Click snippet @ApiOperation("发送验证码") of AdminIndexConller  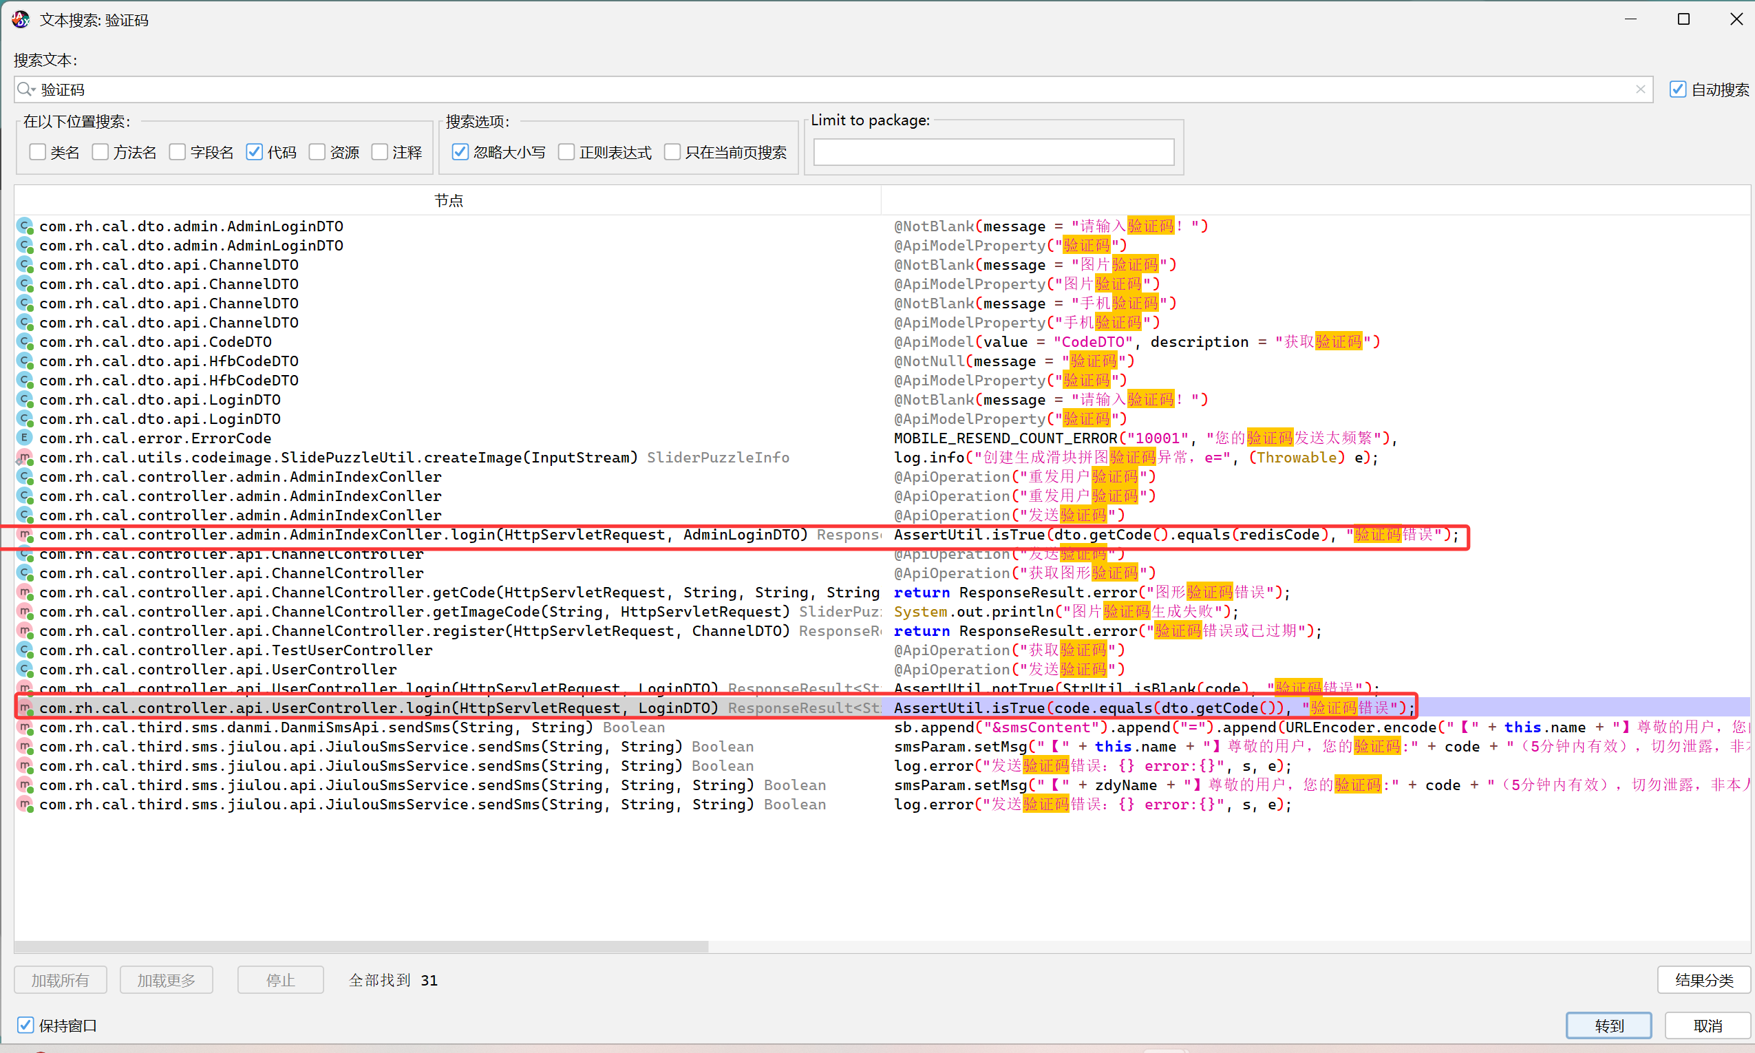click(x=1010, y=515)
